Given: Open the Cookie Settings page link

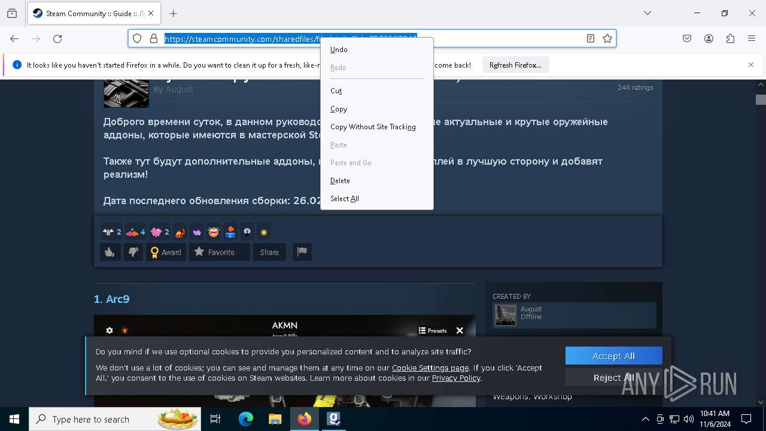Looking at the screenshot, I should point(430,368).
